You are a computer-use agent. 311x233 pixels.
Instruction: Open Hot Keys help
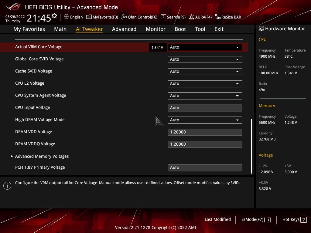pos(295,220)
